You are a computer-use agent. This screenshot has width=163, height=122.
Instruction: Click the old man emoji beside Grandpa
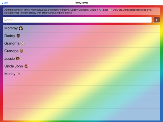click(22, 51)
